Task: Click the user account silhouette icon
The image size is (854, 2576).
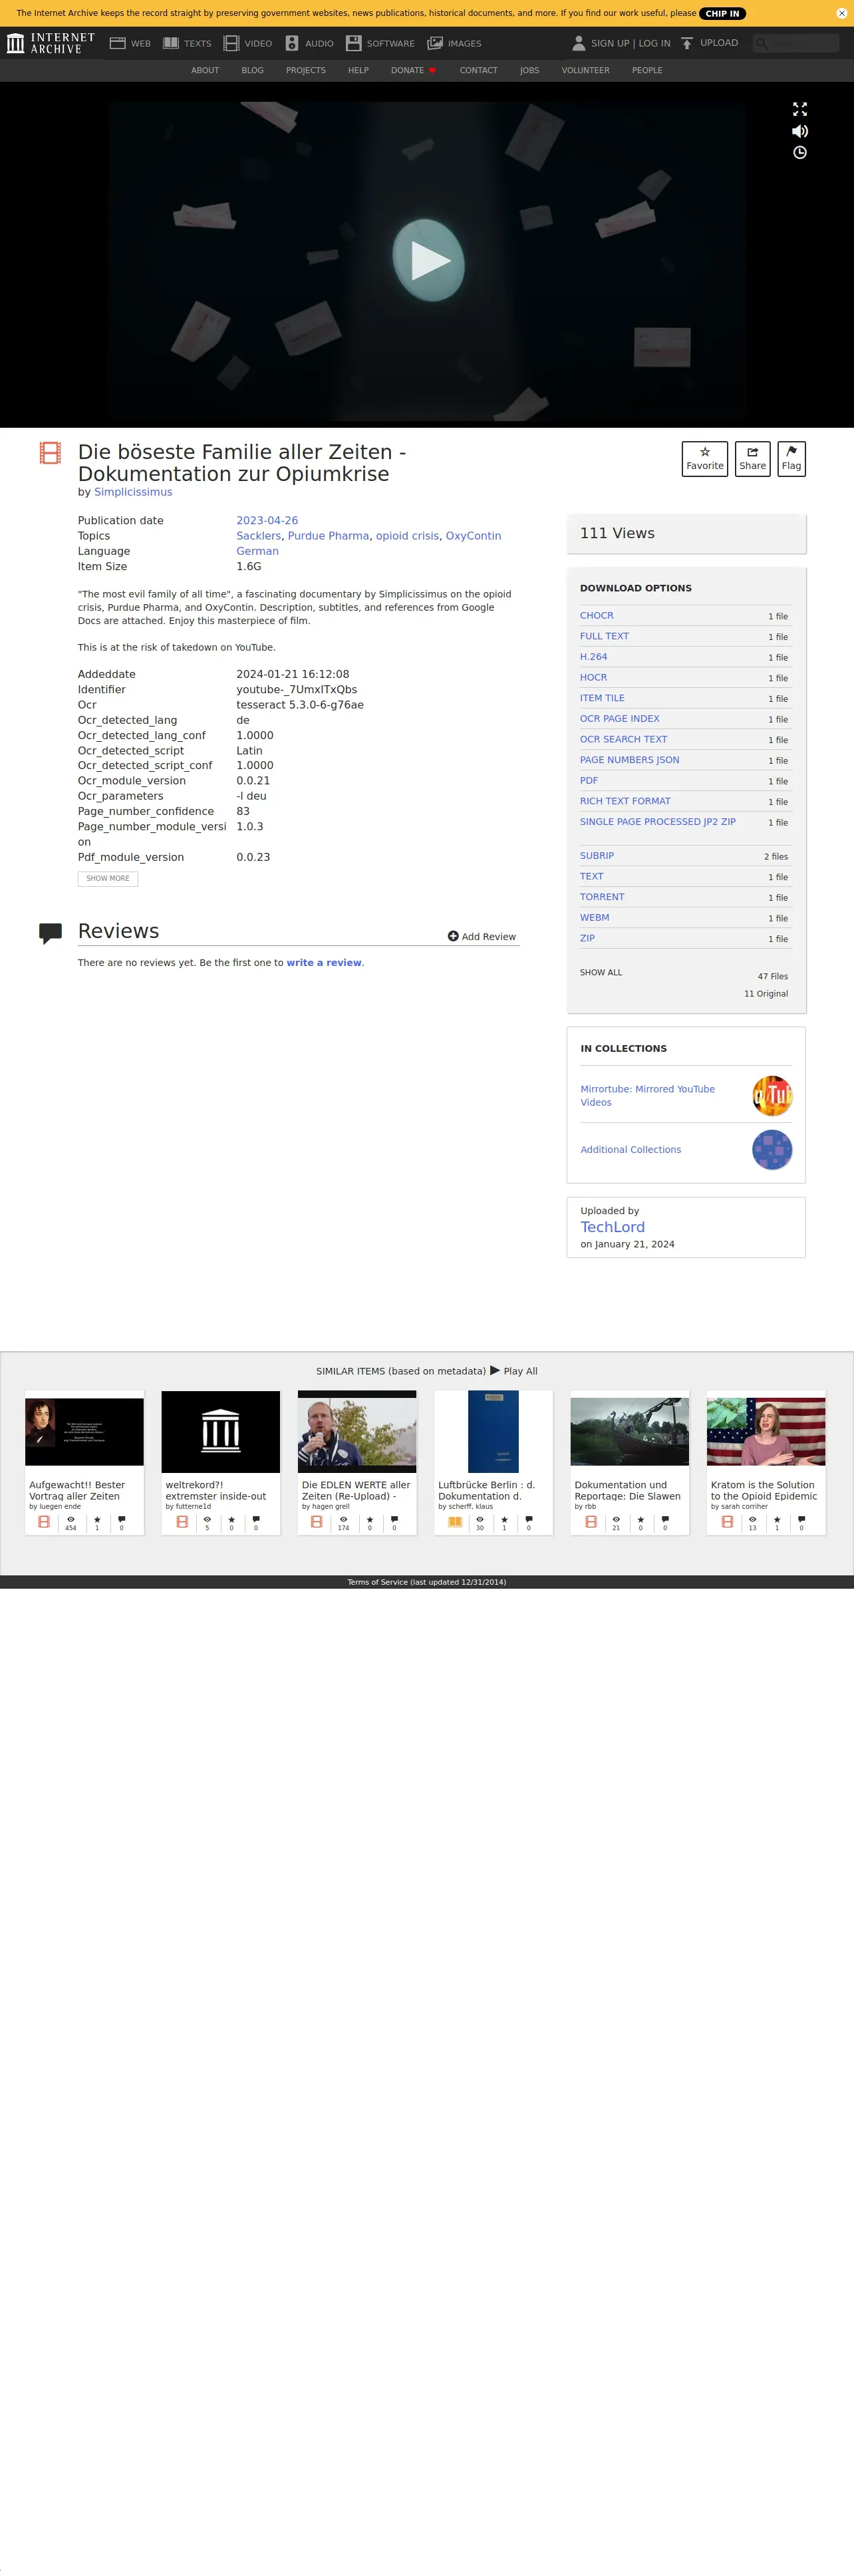Action: tap(578, 43)
